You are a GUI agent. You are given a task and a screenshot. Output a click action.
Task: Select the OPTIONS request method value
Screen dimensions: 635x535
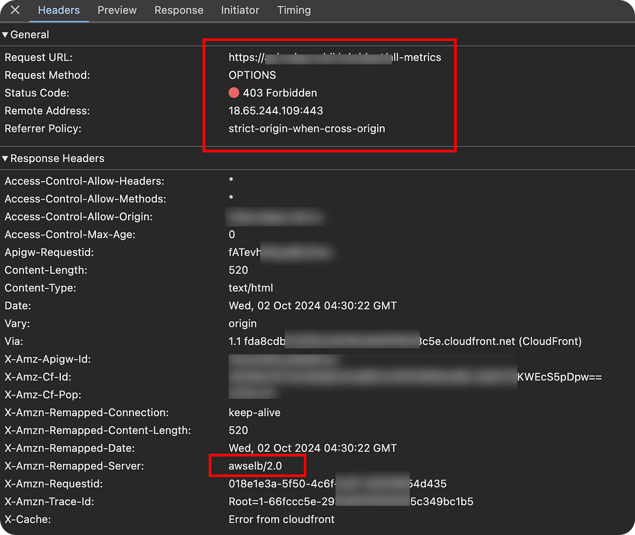(x=252, y=75)
